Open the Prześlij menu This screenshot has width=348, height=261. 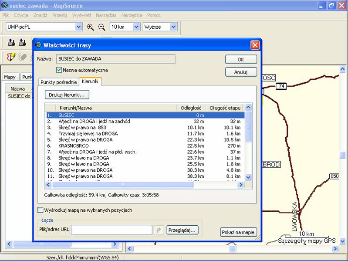click(60, 15)
